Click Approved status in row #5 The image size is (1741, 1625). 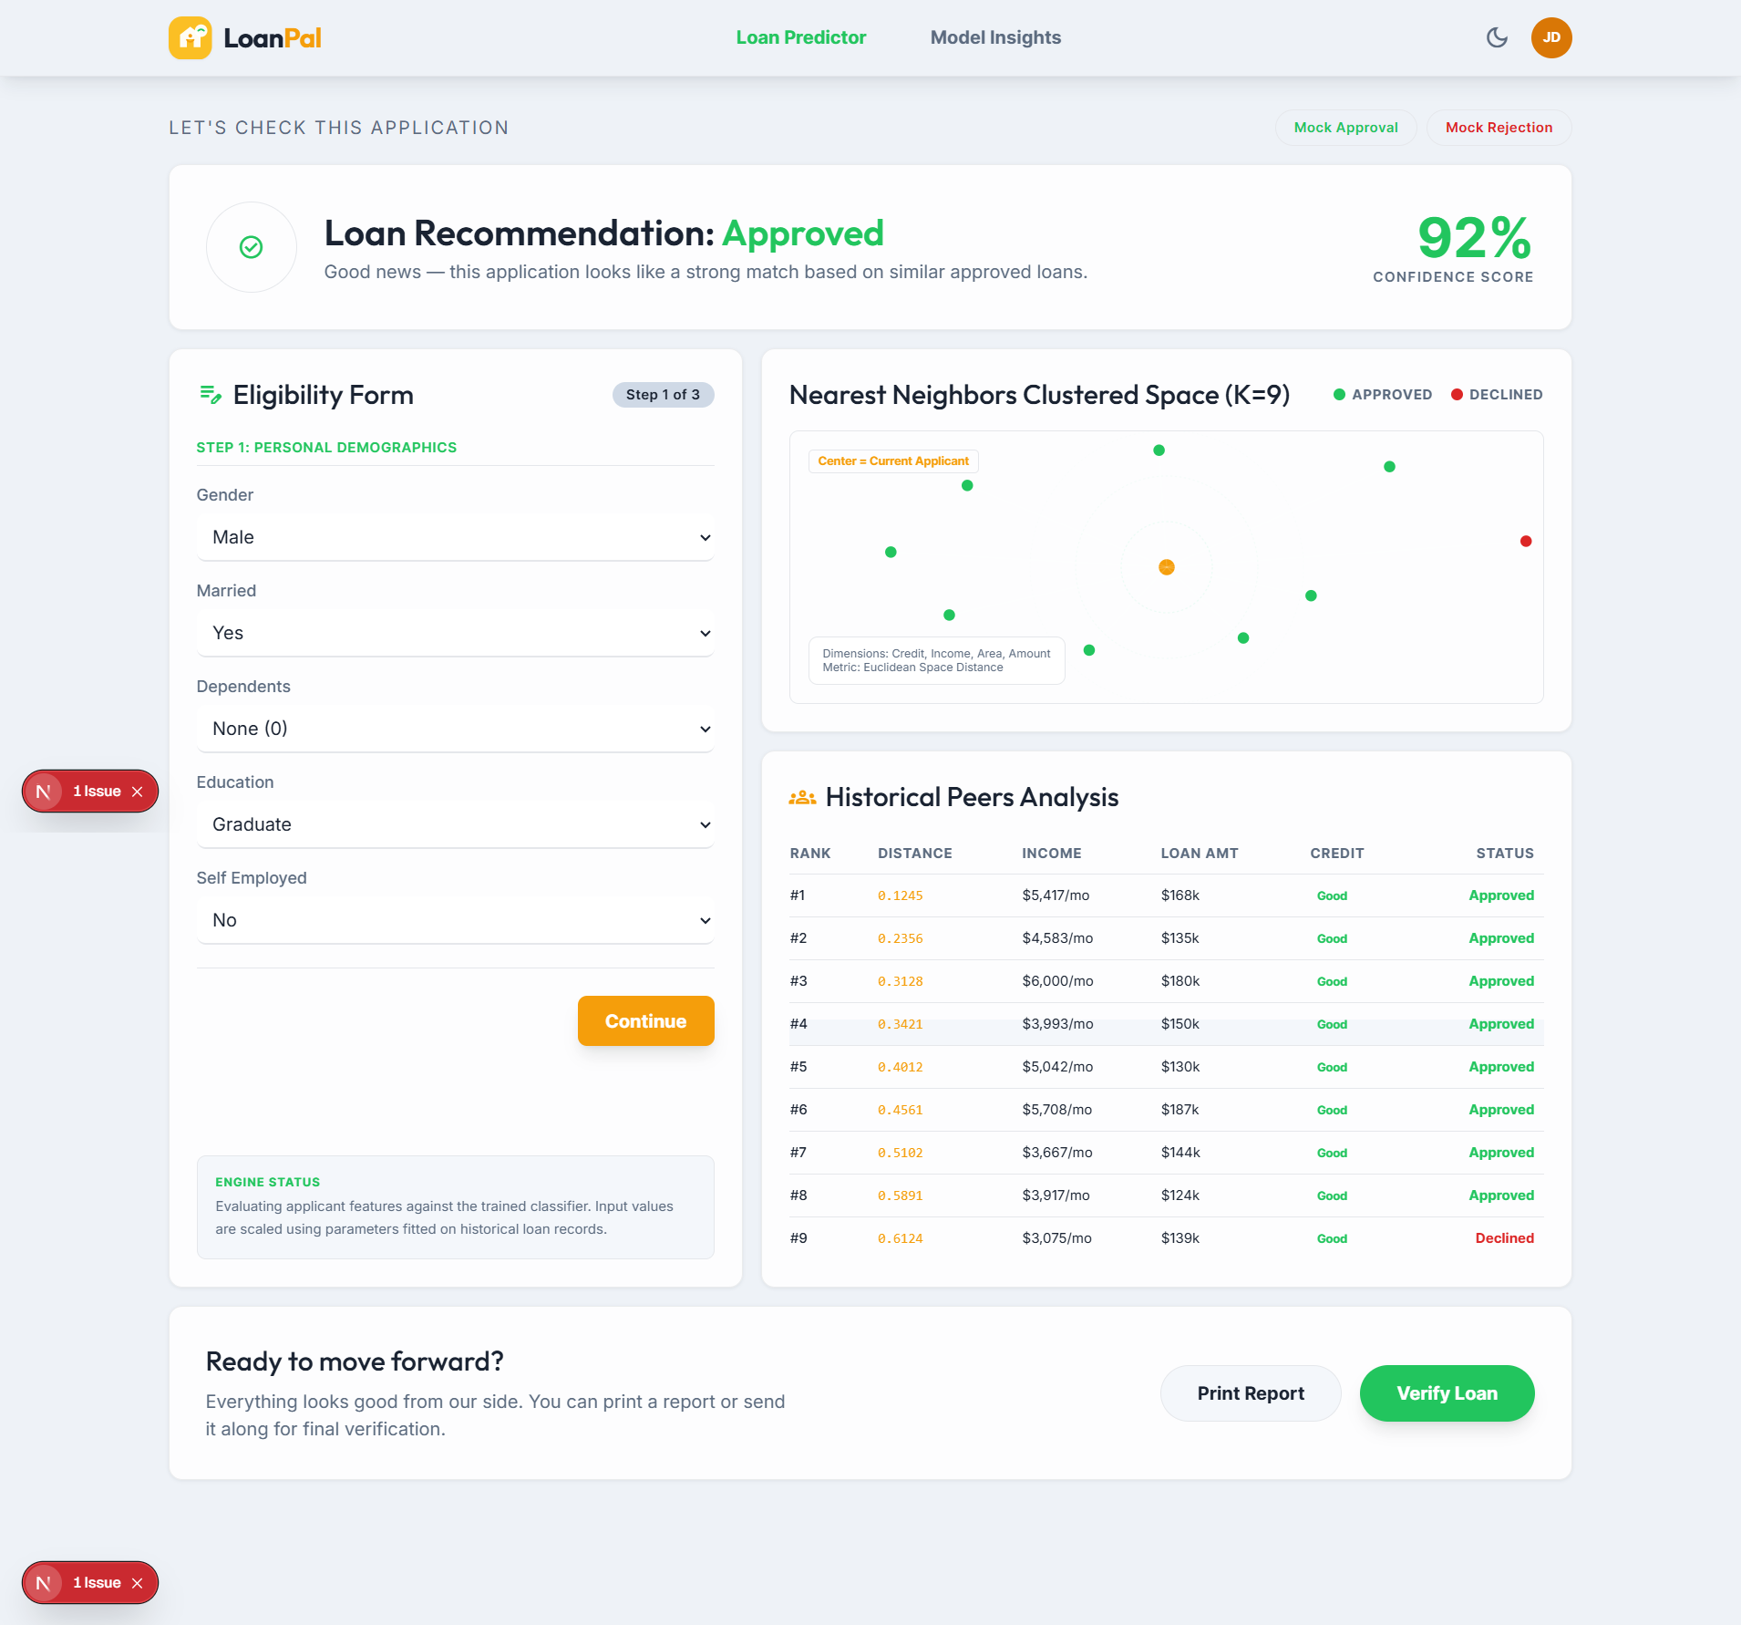[x=1501, y=1067]
